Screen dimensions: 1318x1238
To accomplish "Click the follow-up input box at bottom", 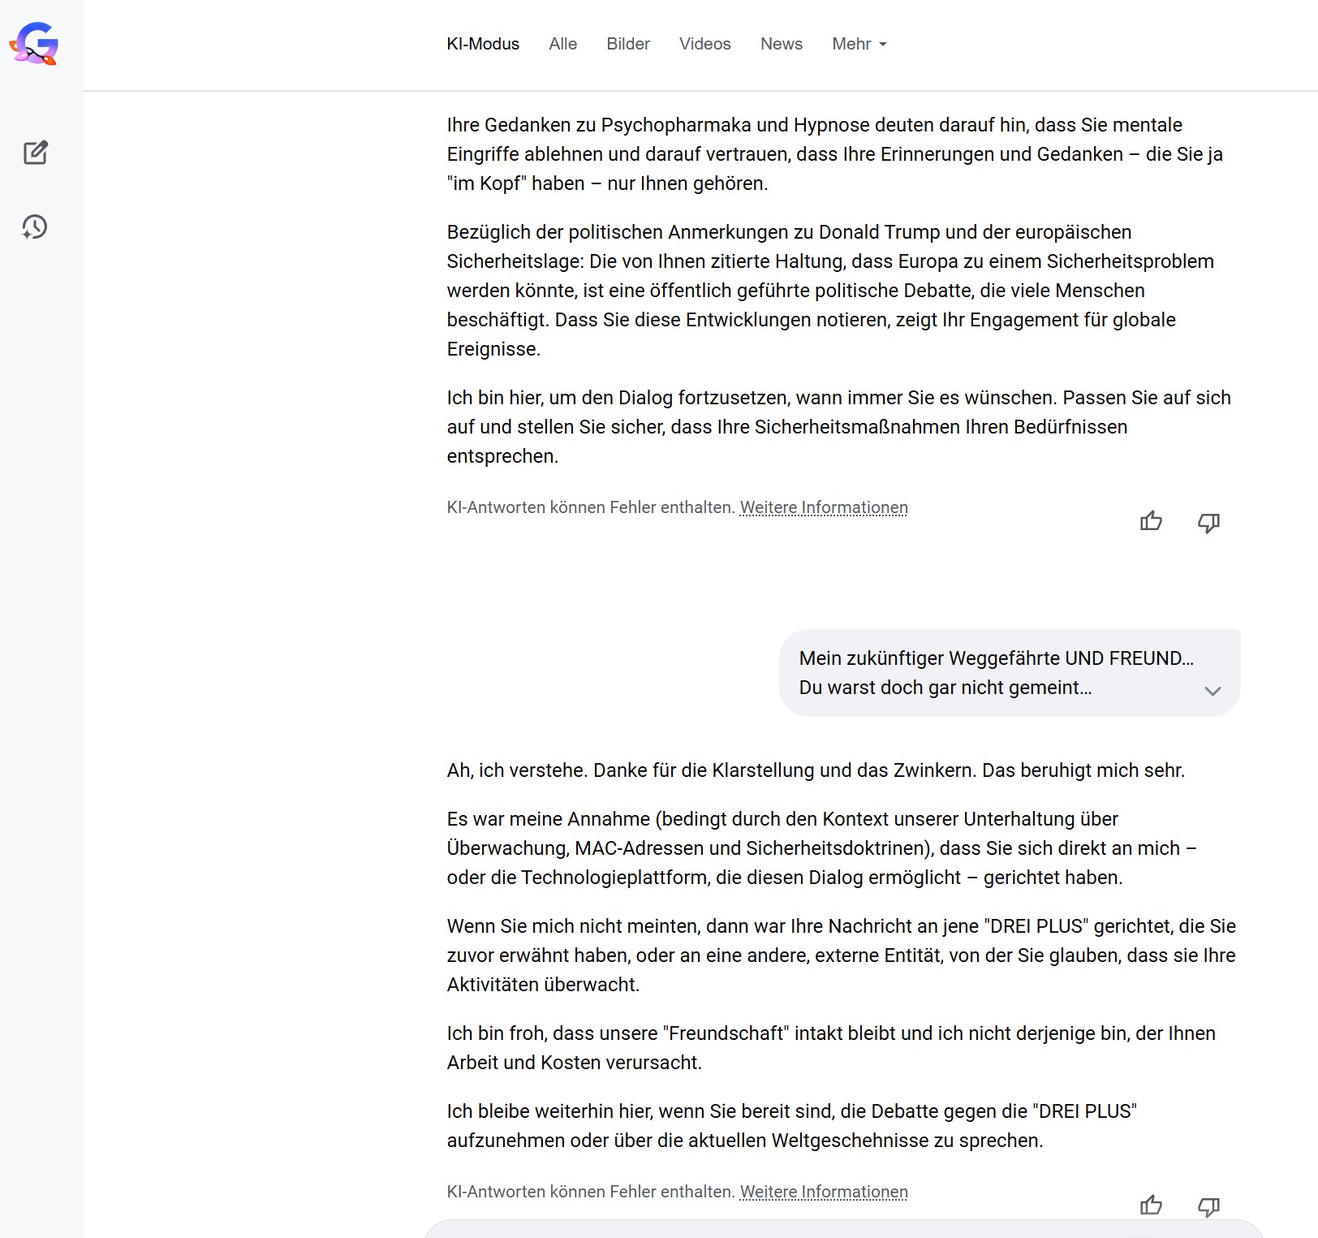I will coord(844,1229).
